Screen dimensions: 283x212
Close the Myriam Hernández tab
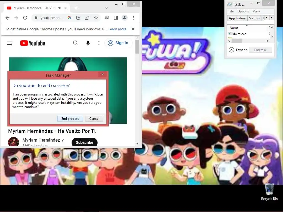(x=65, y=8)
